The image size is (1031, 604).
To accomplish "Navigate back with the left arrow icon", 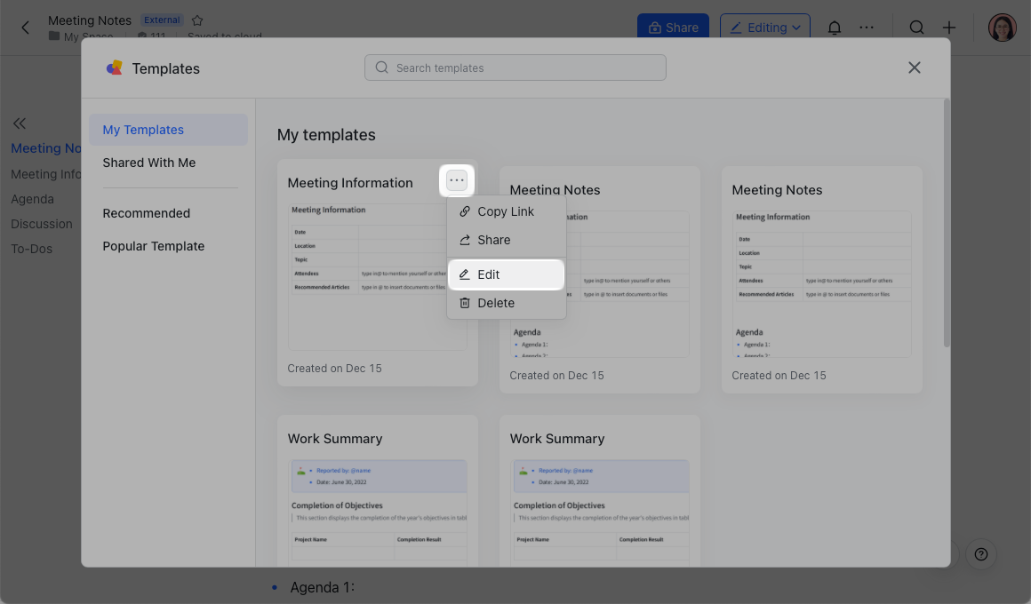I will click(x=24, y=28).
